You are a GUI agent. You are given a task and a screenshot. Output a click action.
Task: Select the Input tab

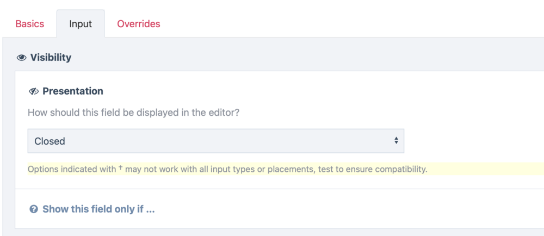81,24
